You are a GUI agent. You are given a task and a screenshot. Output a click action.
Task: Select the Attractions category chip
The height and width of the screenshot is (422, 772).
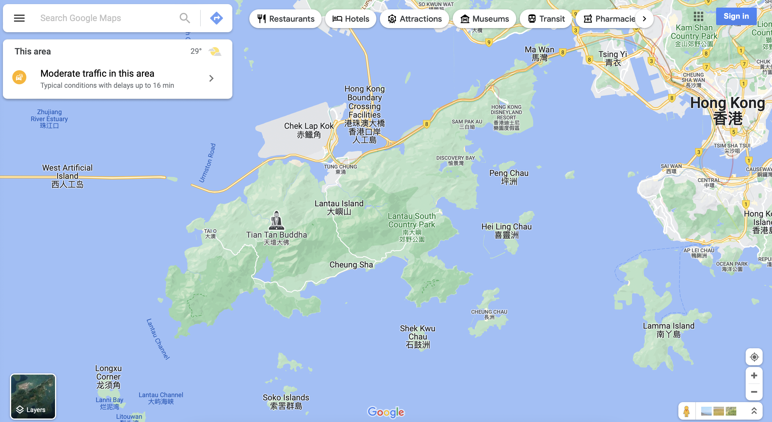pos(414,18)
